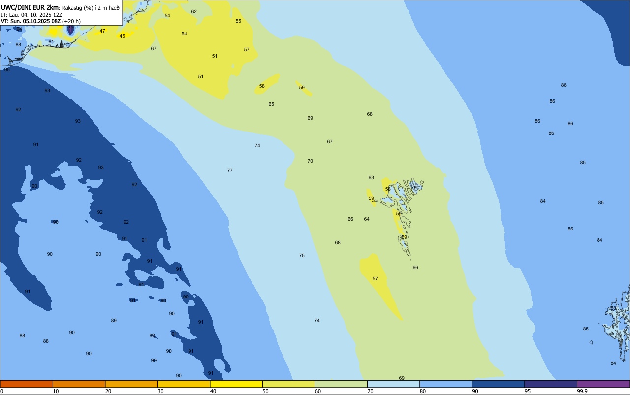The height and width of the screenshot is (395, 630).
Task: Click the dark blue 90–95 legend swatch
Action: (498, 384)
